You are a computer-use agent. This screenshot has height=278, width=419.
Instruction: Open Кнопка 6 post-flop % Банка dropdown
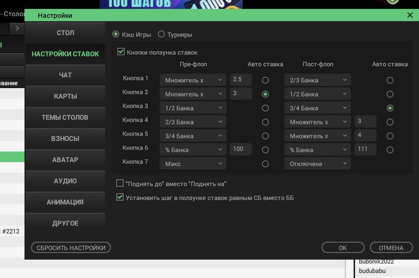tap(317, 150)
